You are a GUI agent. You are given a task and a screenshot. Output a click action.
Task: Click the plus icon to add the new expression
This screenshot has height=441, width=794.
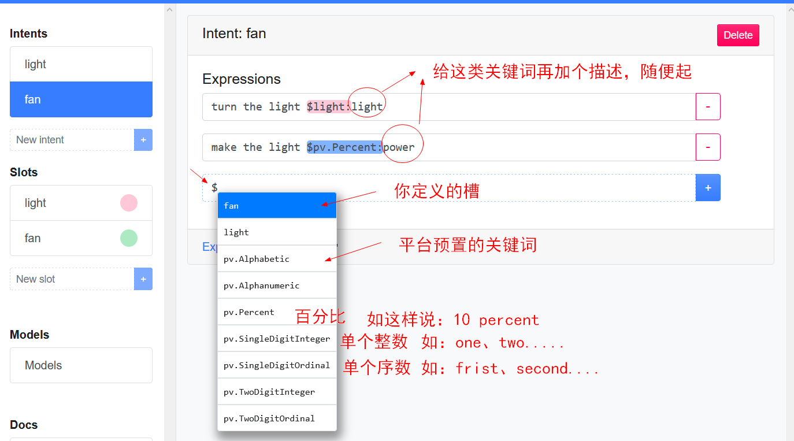pos(708,187)
